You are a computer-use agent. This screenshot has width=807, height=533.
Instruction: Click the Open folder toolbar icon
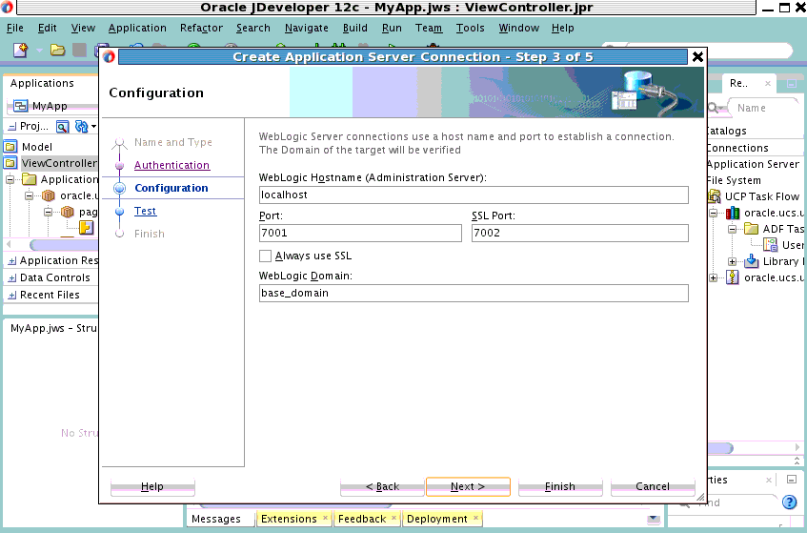pyautogui.click(x=57, y=50)
